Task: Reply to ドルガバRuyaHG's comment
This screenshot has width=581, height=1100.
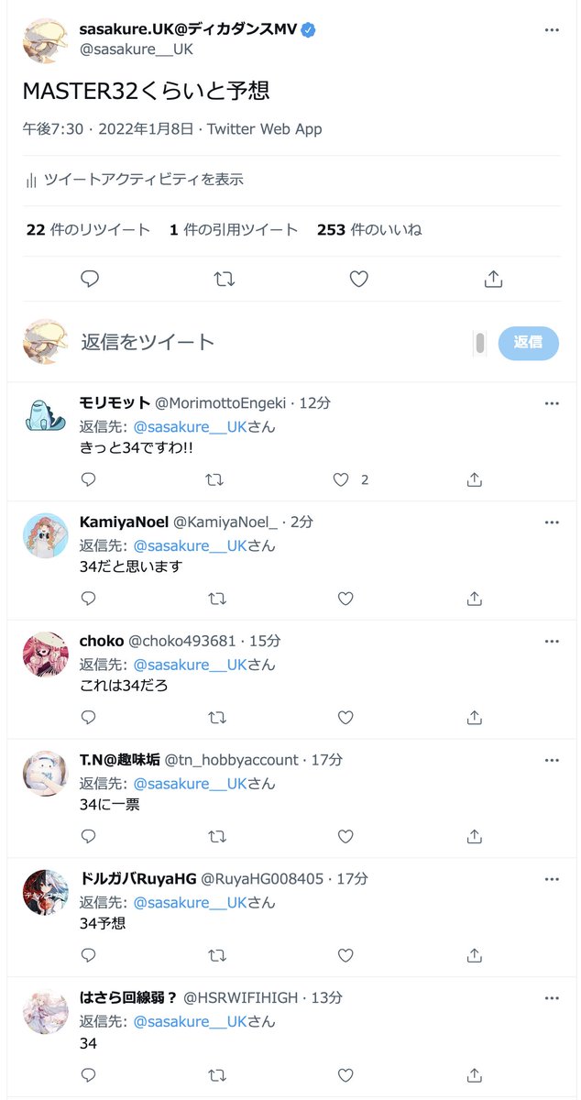Action: tap(88, 956)
